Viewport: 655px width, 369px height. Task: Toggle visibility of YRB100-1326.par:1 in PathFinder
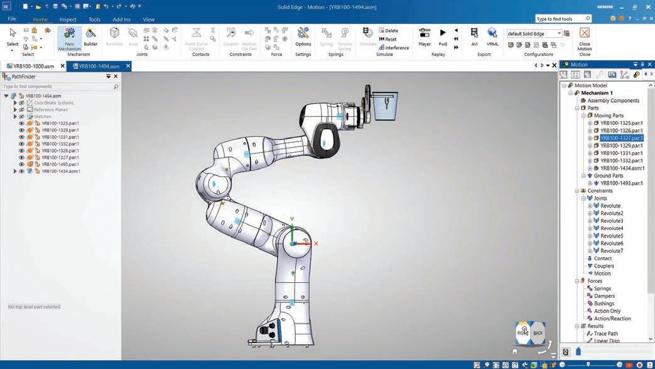[21, 151]
